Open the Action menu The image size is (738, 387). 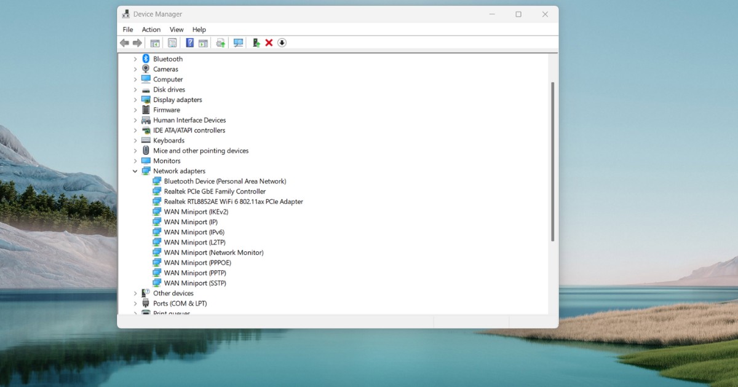151,29
